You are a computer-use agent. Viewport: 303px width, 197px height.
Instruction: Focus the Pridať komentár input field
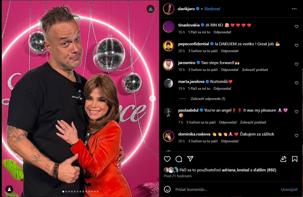click(226, 189)
